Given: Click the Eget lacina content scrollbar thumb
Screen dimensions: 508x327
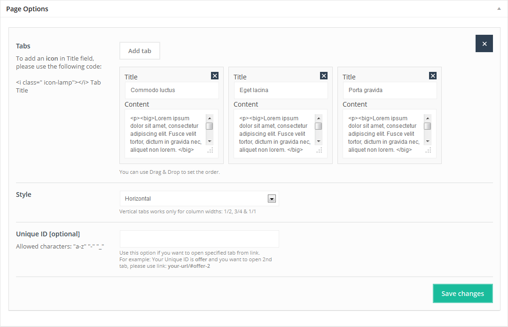Looking at the screenshot, I should [319, 126].
